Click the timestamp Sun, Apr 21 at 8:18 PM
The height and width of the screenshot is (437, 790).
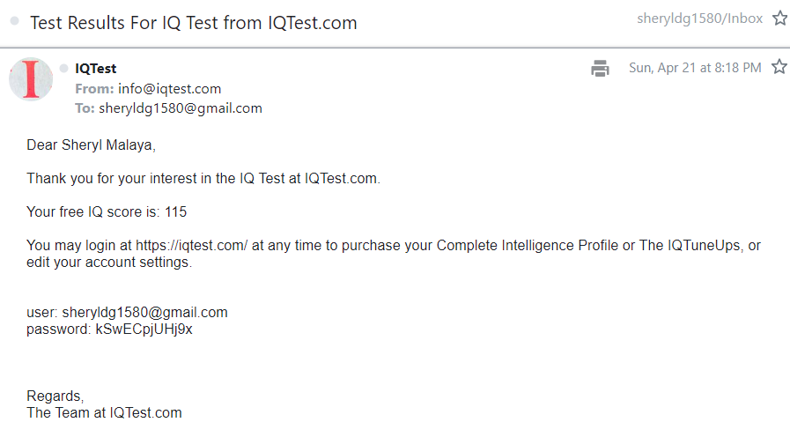(x=695, y=68)
